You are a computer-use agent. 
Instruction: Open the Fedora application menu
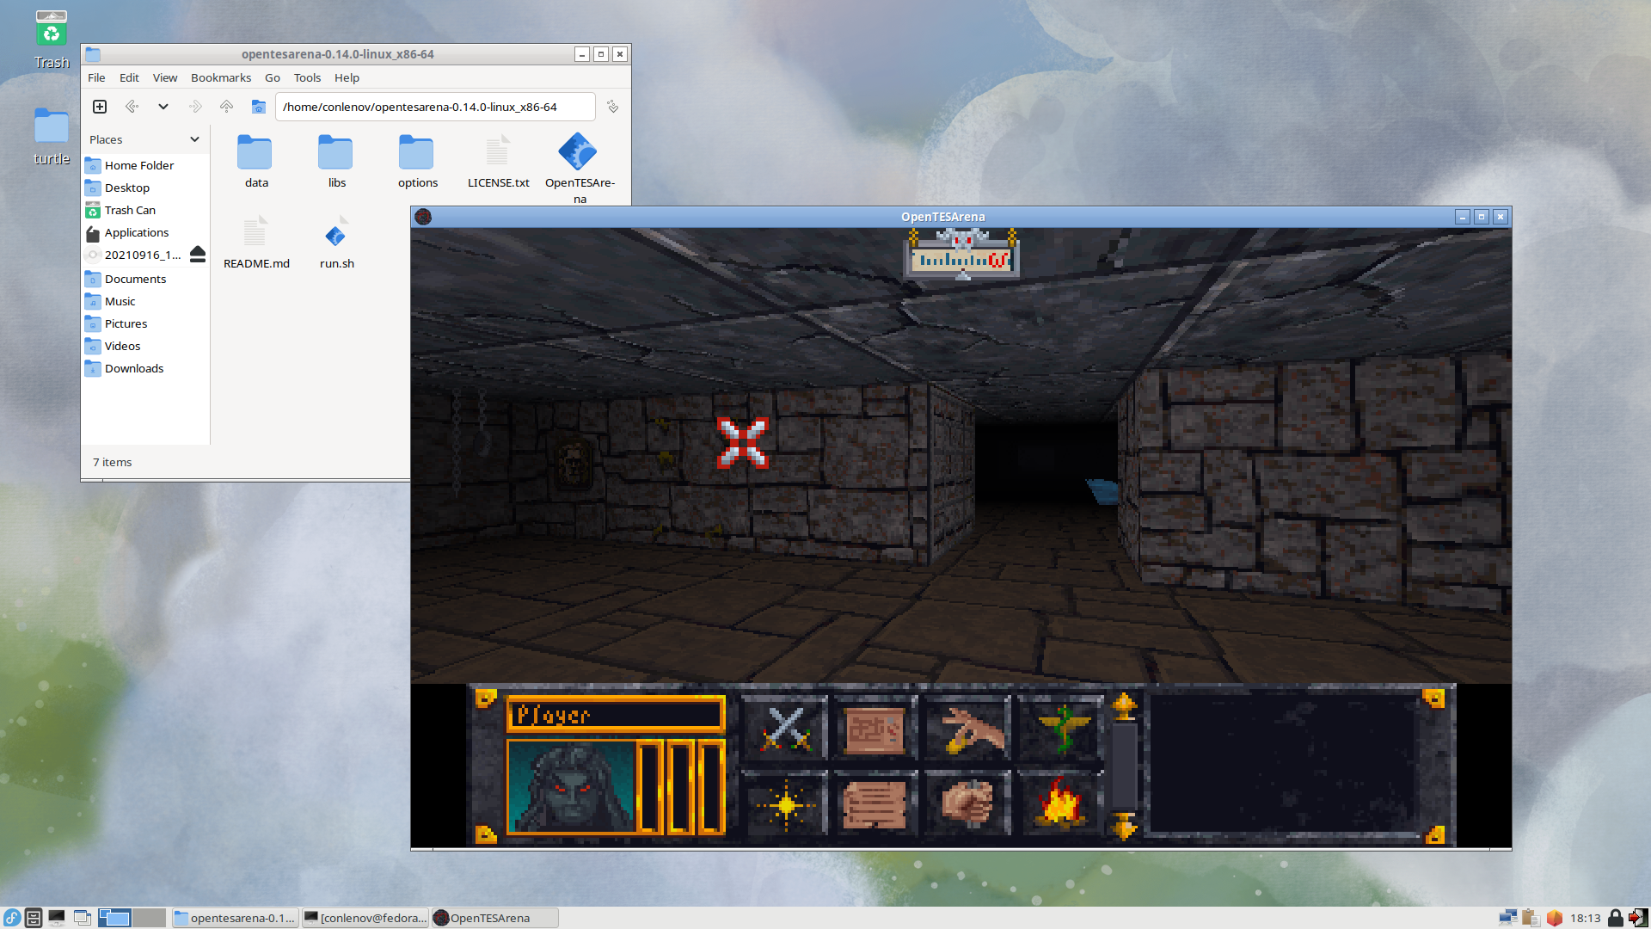[x=12, y=918]
